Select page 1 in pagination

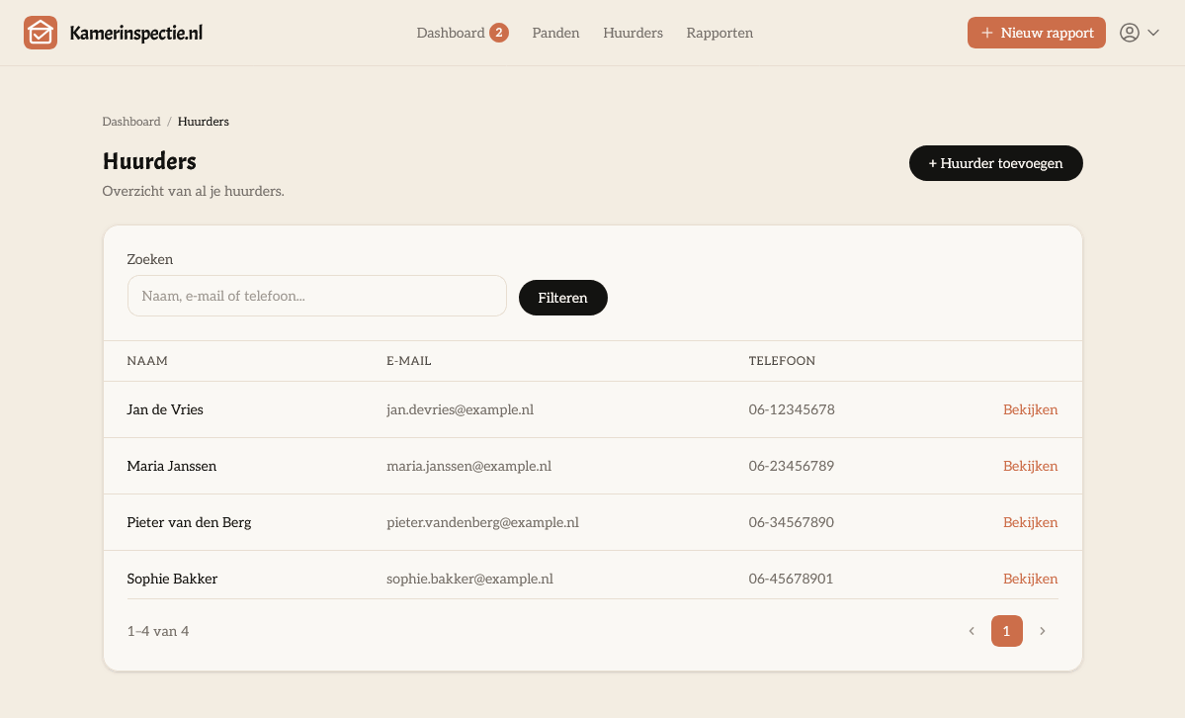click(1007, 631)
